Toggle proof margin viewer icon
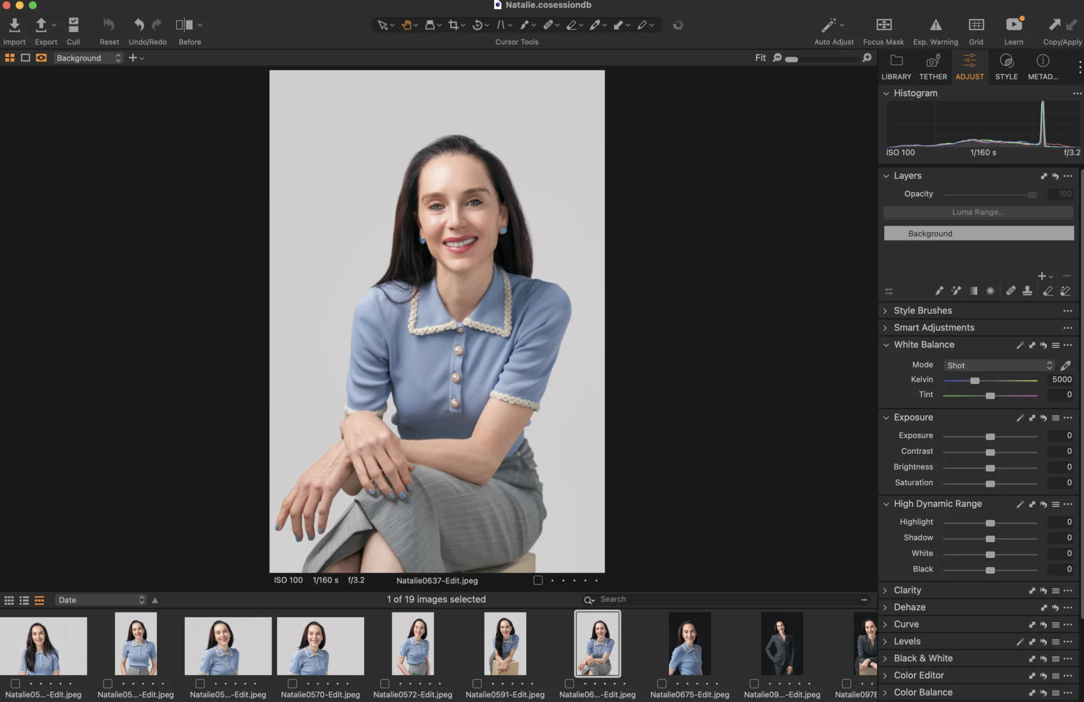This screenshot has height=702, width=1084. pos(41,58)
